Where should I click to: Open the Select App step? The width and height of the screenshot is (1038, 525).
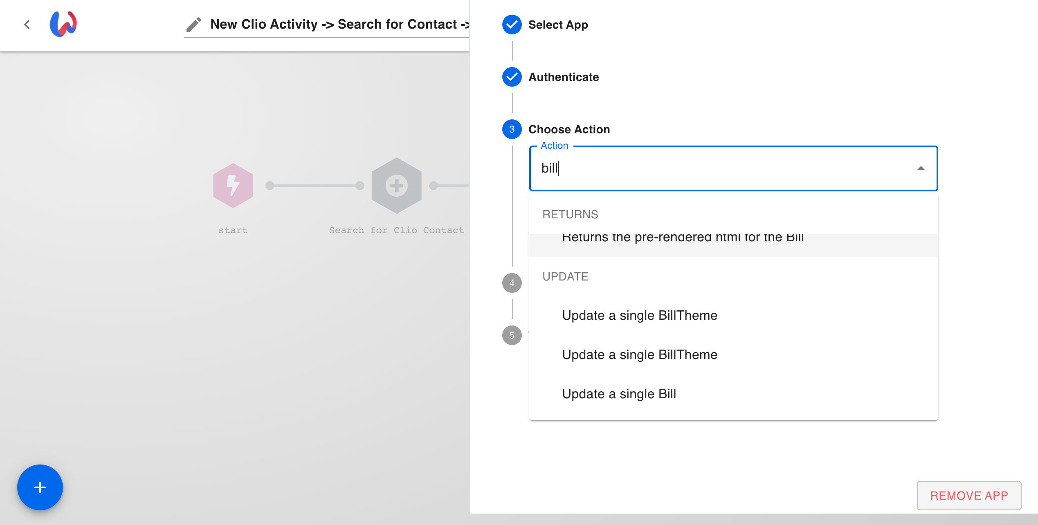coord(558,25)
